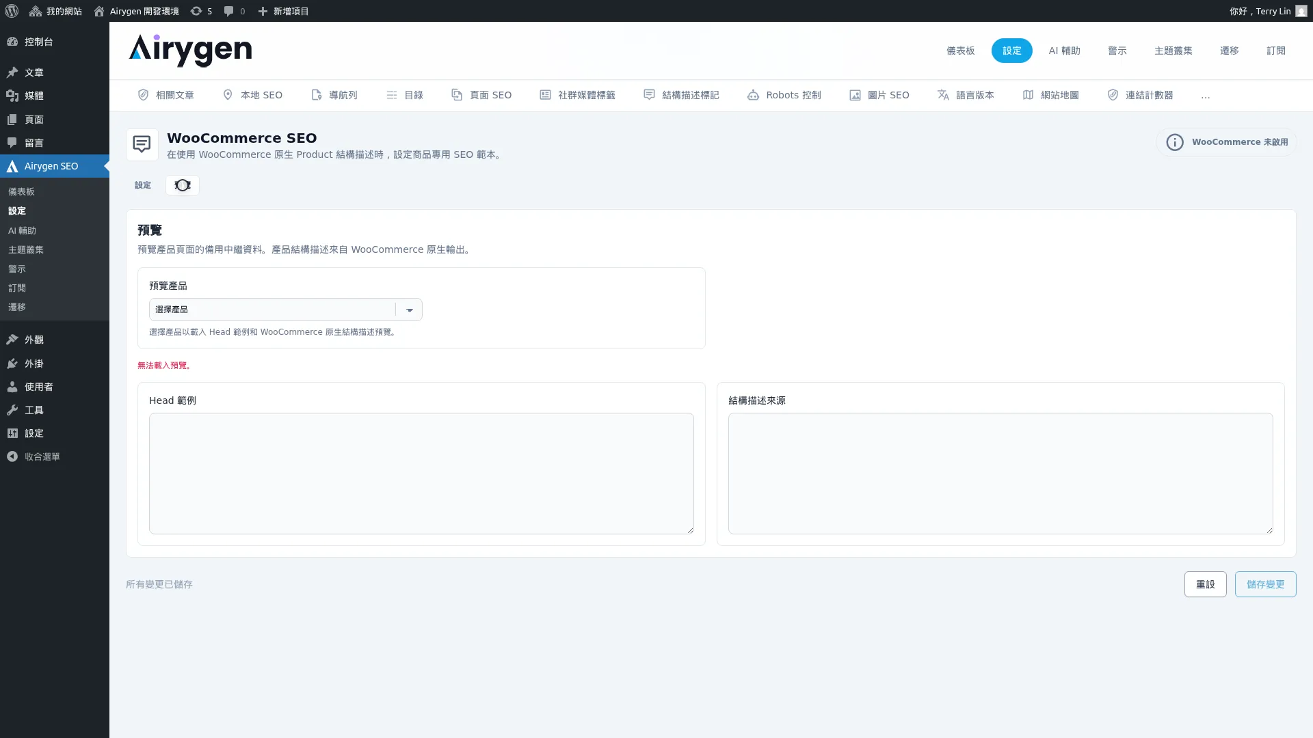Open the 你好,Terry Lin account menu

pyautogui.click(x=1268, y=11)
